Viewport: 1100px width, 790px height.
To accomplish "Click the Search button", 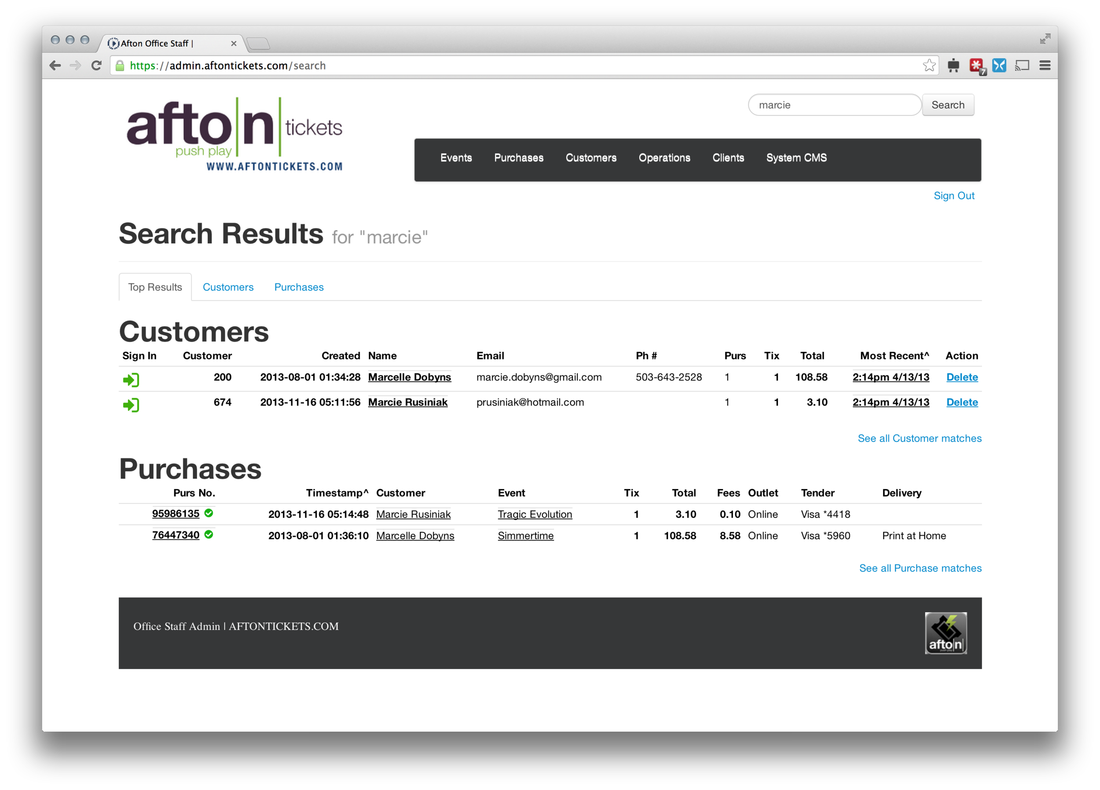I will click(948, 105).
